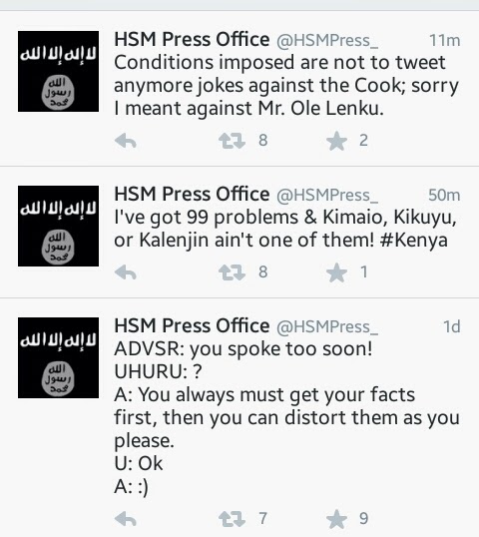Open the 50m timestamp
The width and height of the screenshot is (479, 537).
[444, 196]
